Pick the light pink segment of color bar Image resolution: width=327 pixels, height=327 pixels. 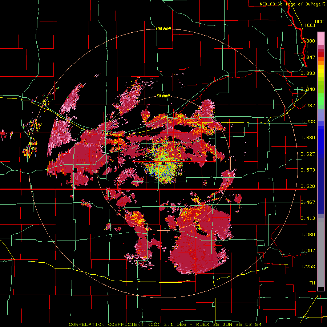321,39
